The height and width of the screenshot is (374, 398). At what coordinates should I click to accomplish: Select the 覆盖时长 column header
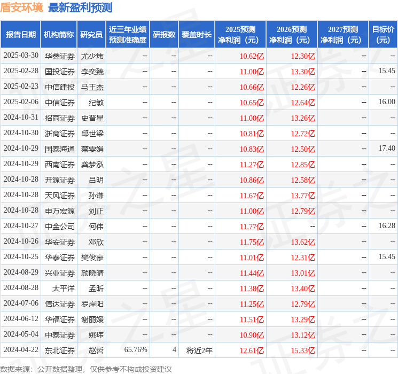[x=196, y=35]
